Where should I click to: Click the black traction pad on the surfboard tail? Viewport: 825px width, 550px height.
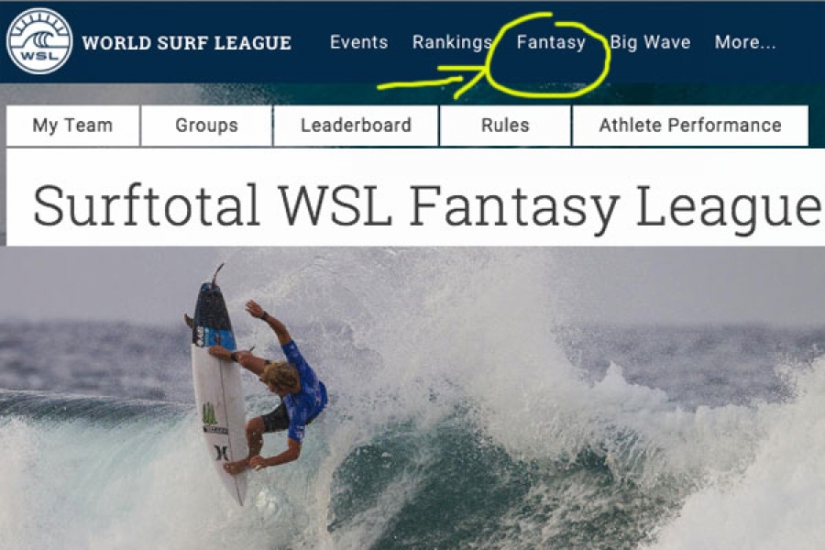point(213,315)
